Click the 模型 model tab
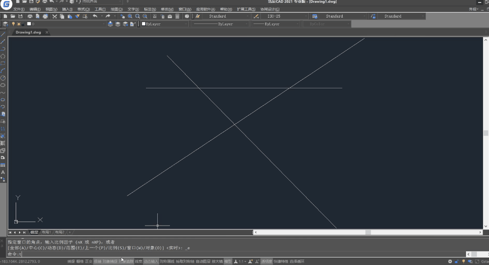Viewport: 489px width, 265px height. 34,232
